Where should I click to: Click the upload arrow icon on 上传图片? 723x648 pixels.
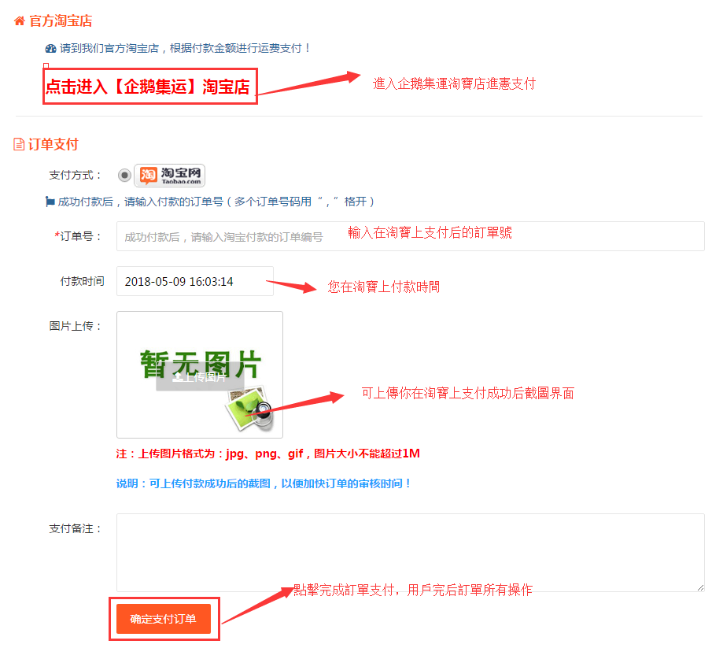pos(177,377)
